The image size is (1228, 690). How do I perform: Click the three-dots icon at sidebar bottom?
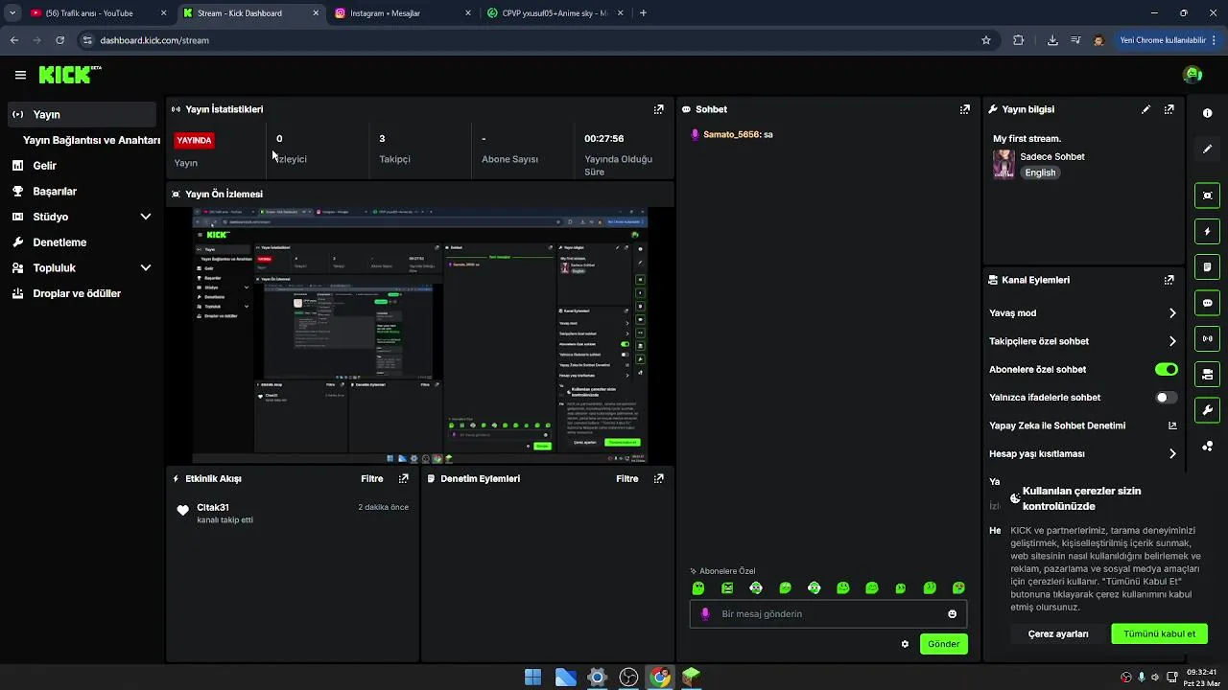[1207, 447]
